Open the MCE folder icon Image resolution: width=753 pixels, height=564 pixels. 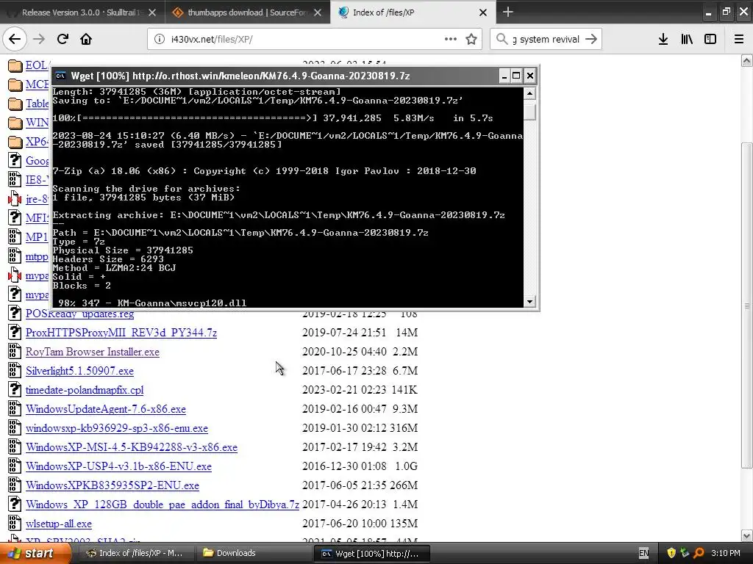coord(15,85)
